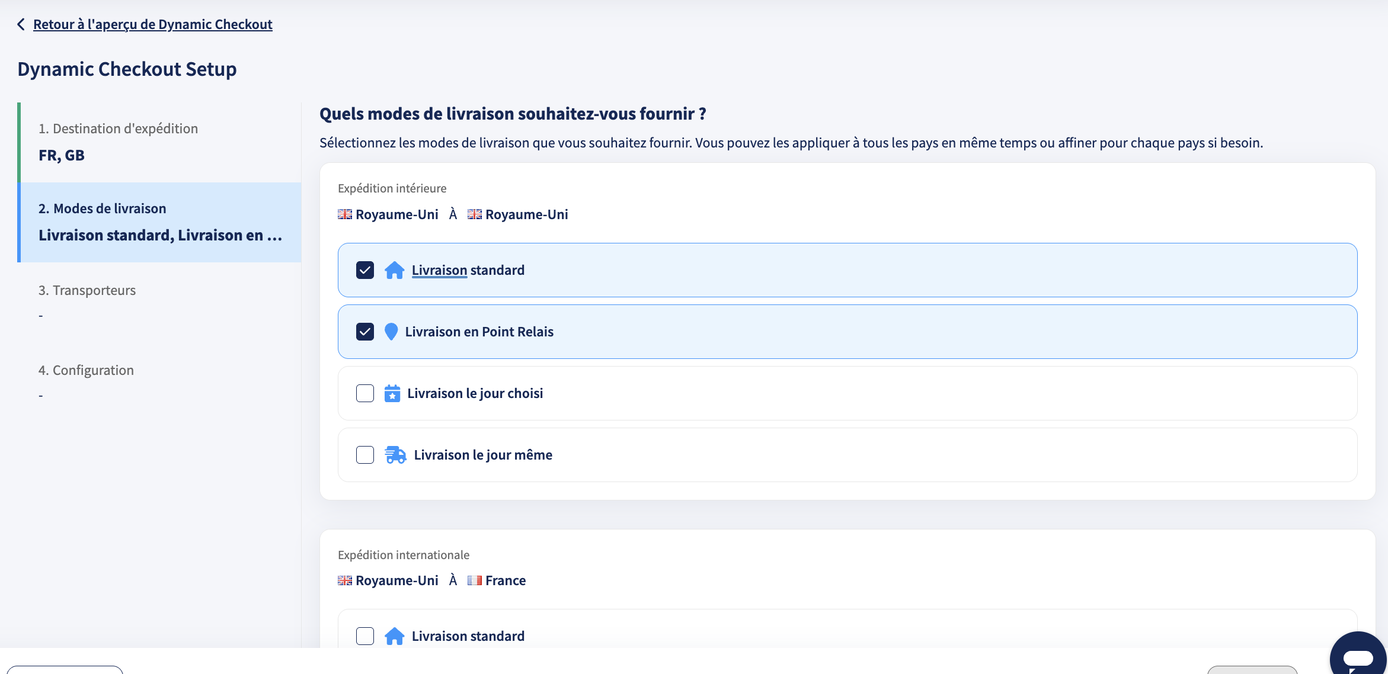This screenshot has width=1388, height=674.
Task: Click the Dynamic Checkout Setup title
Action: [127, 69]
